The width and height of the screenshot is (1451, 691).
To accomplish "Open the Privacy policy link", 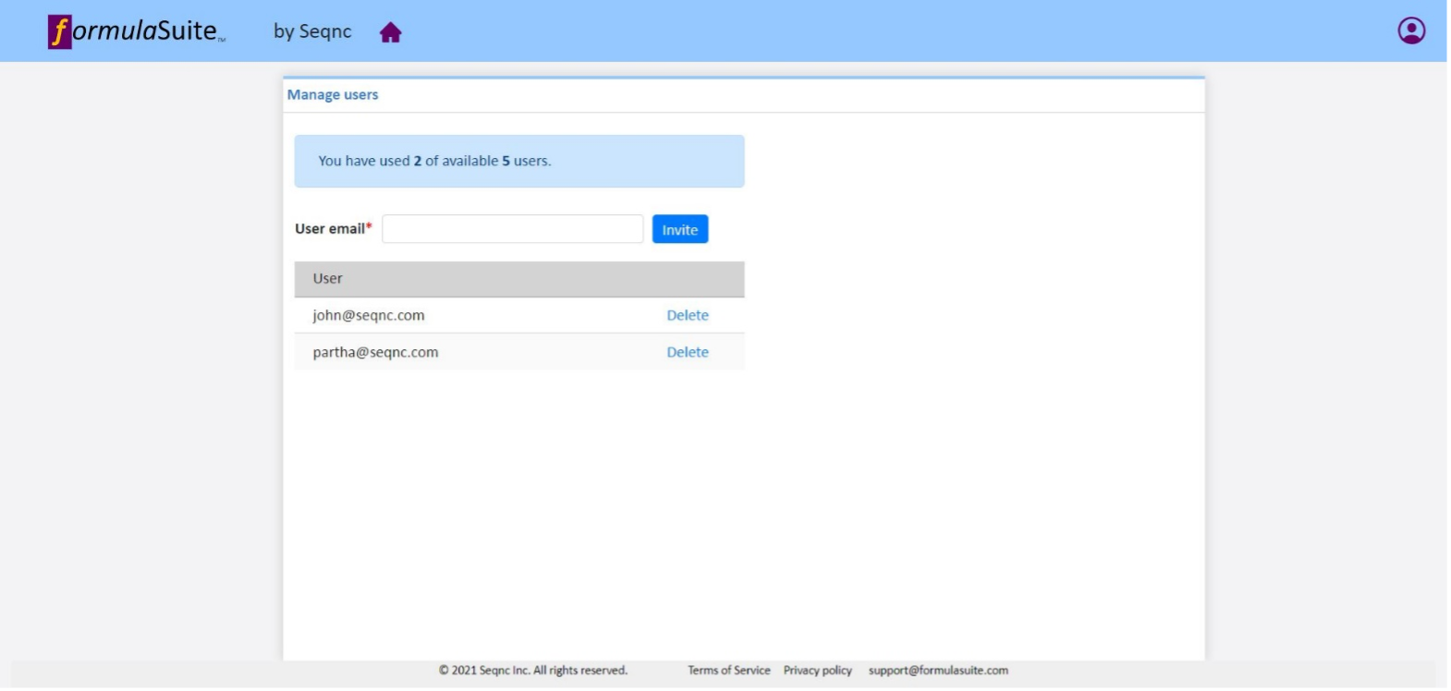I will point(817,671).
